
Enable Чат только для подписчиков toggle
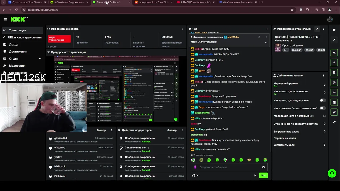[323, 101]
